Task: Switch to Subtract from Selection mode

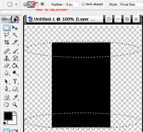Action: coord(37,4)
